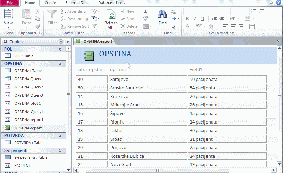The width and height of the screenshot is (283, 173).
Task: Click the Paste clipboard icon
Action: click(x=26, y=14)
